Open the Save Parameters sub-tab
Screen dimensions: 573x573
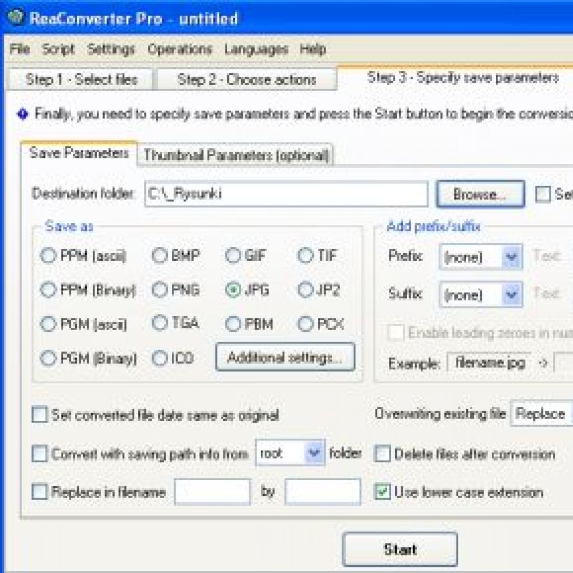coord(79,153)
